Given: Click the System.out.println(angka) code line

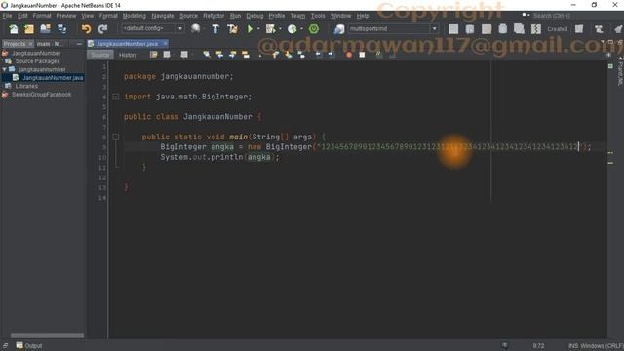Looking at the screenshot, I should tap(219, 157).
